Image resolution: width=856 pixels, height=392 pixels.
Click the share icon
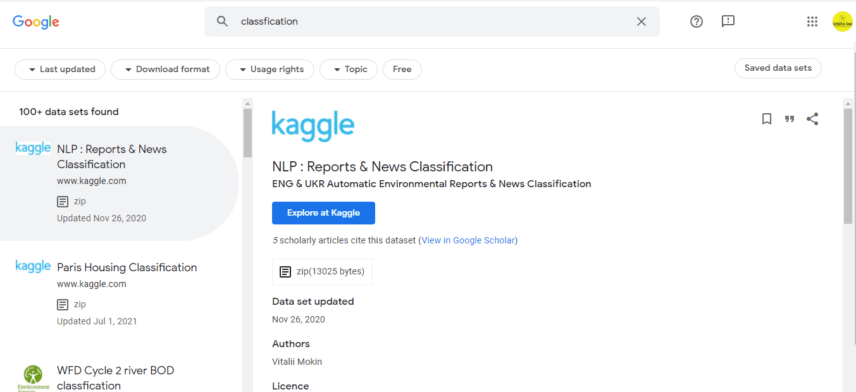pyautogui.click(x=812, y=119)
